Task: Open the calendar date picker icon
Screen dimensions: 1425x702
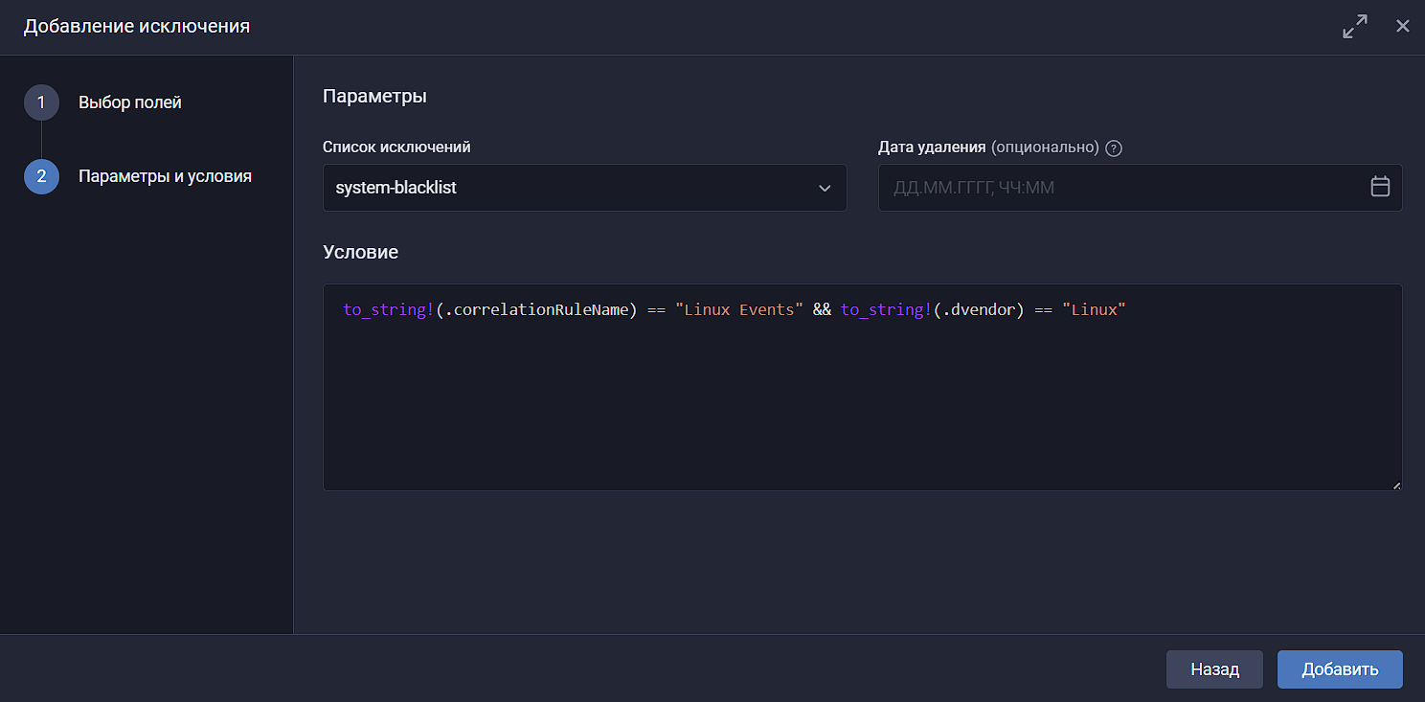Action: pyautogui.click(x=1380, y=187)
